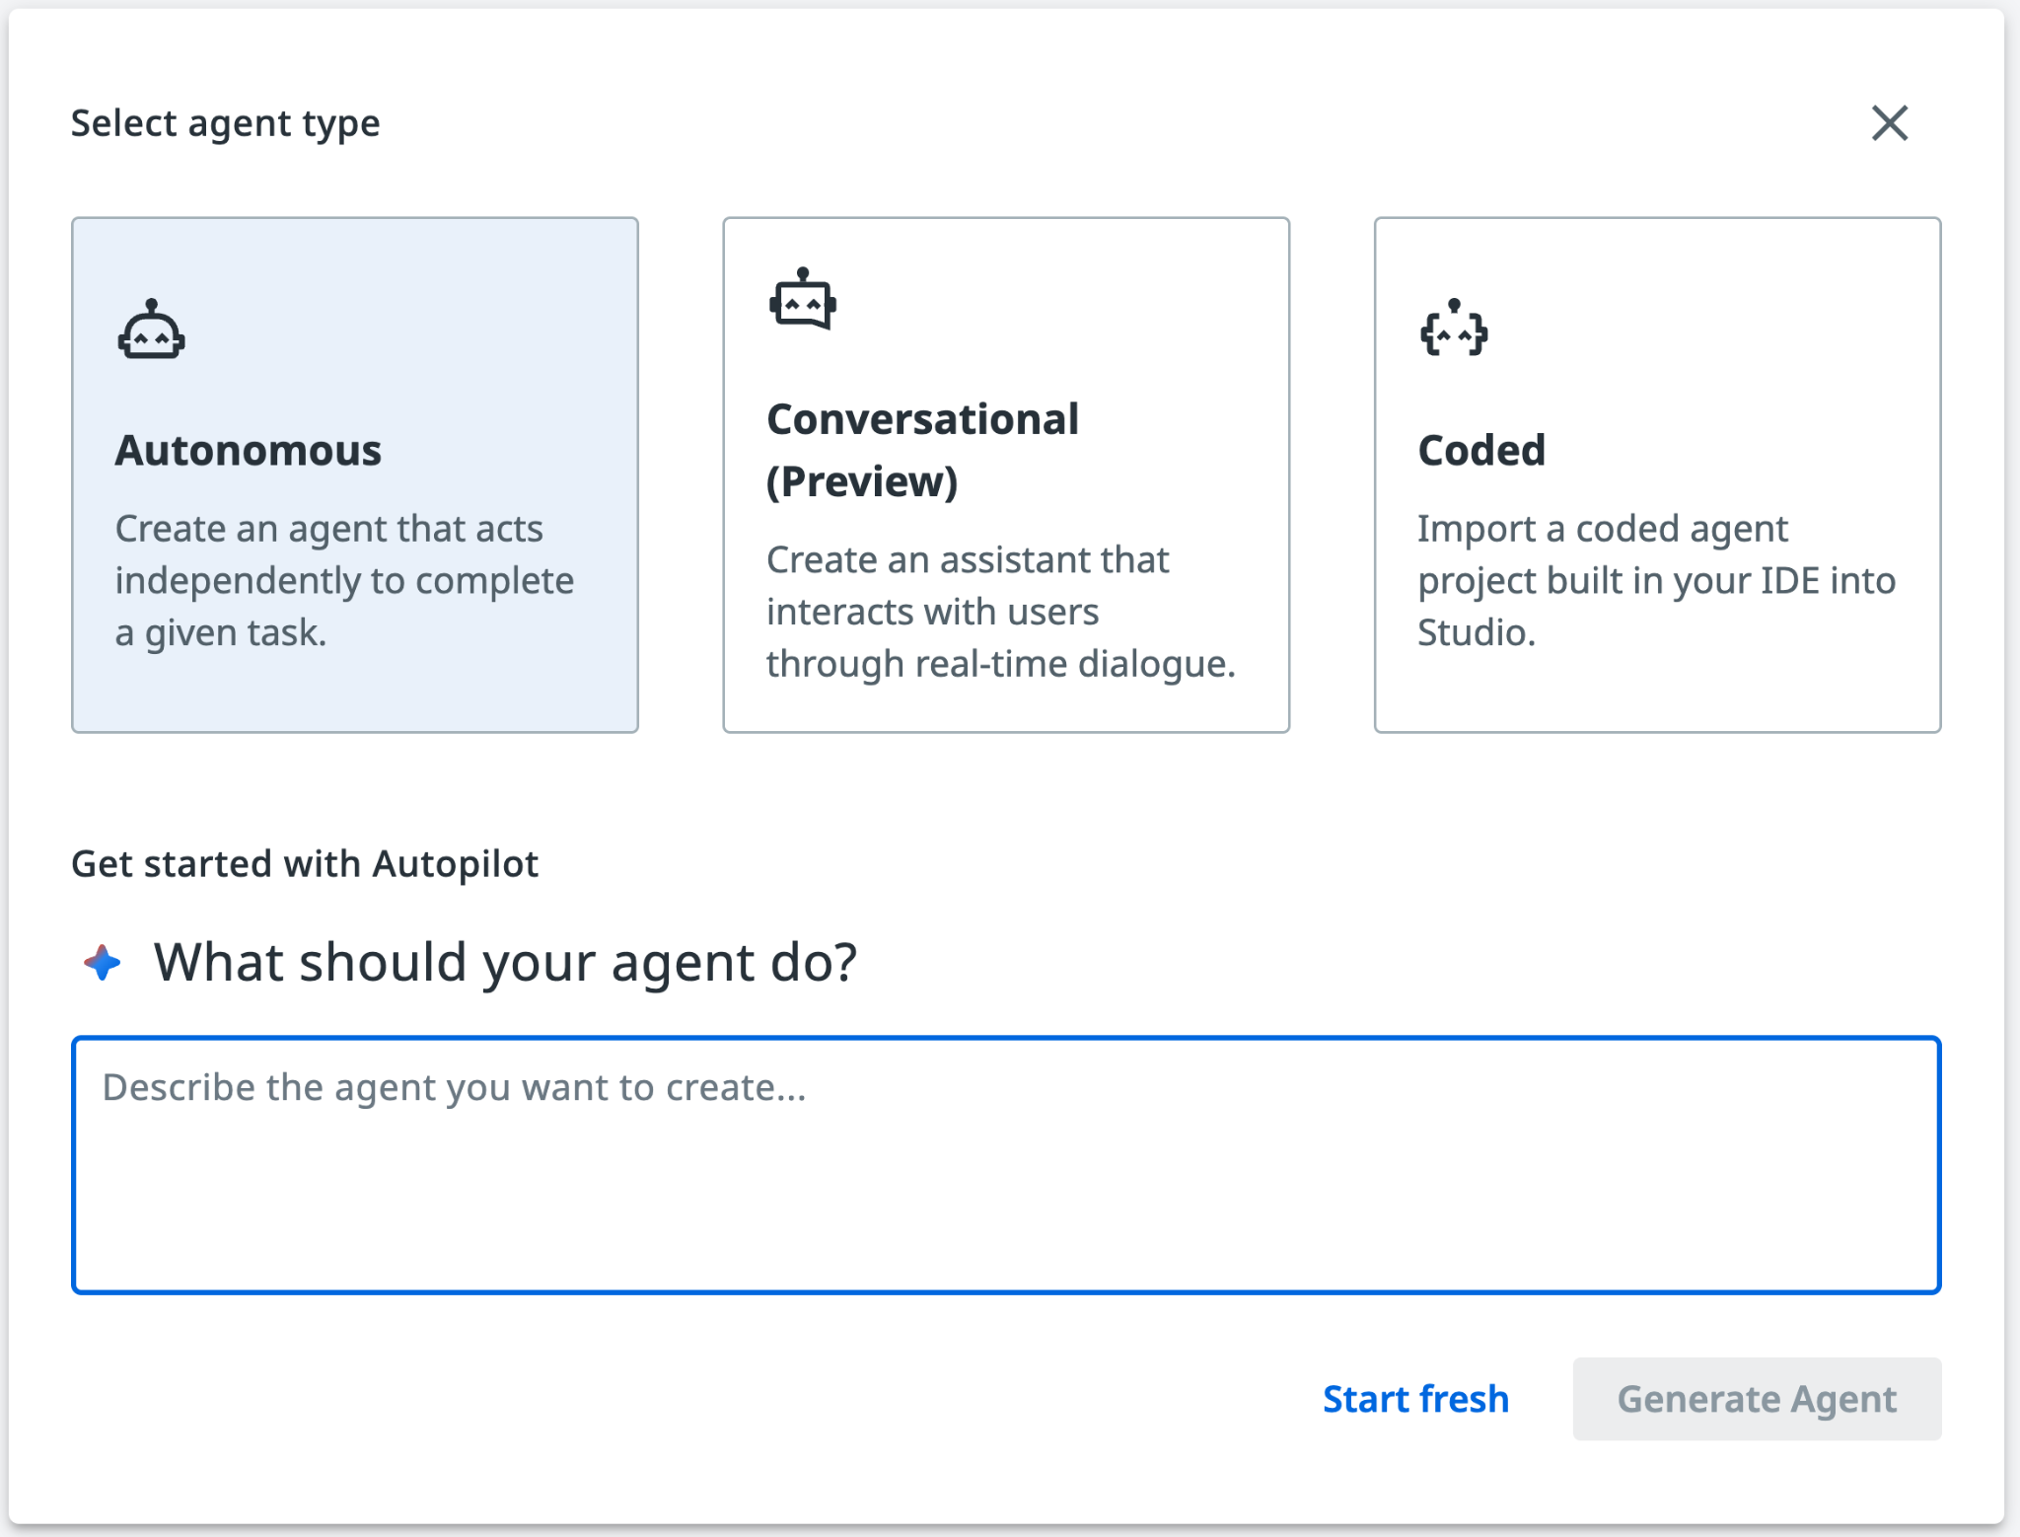Image resolution: width=2020 pixels, height=1537 pixels.
Task: Click the Generate Agent button
Action: (1757, 1399)
